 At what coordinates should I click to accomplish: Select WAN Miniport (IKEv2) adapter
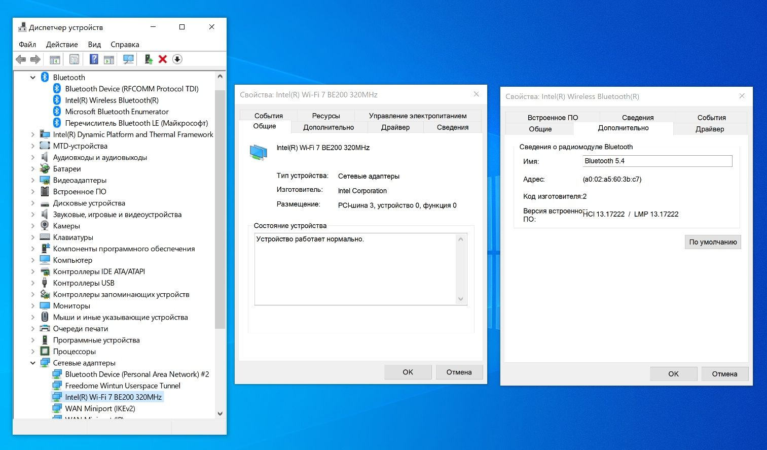(x=100, y=408)
